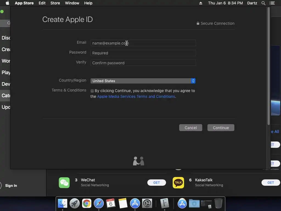The width and height of the screenshot is (281, 211).
Task: Open the App Store menu
Action: point(24,3)
